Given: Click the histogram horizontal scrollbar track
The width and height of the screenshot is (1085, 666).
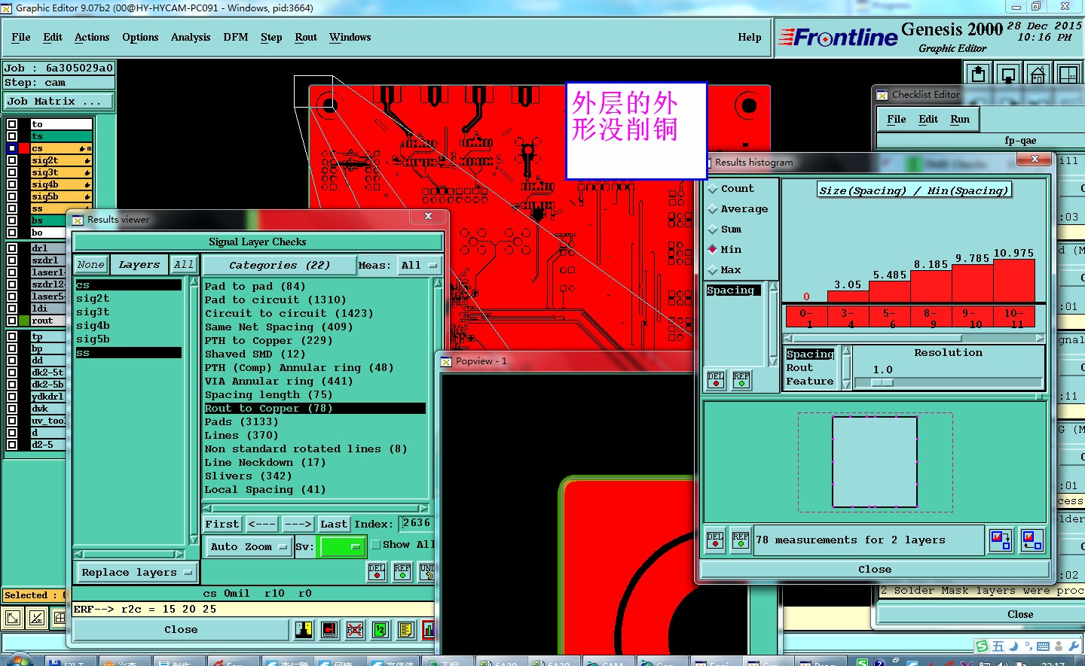Looking at the screenshot, I should (x=914, y=339).
